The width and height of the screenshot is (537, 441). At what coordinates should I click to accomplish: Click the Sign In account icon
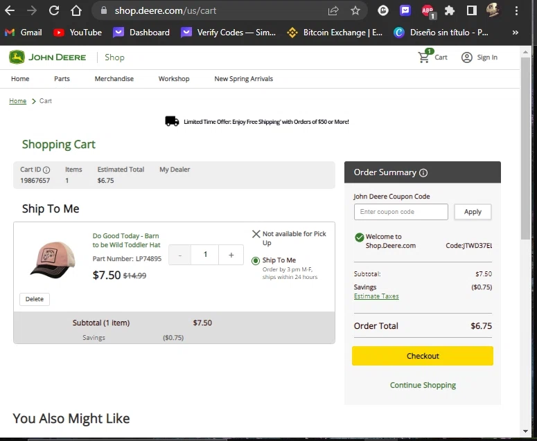point(479,57)
